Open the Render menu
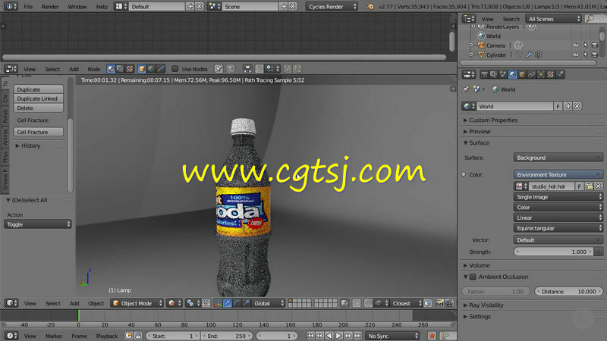The height and width of the screenshot is (341, 607). point(50,7)
